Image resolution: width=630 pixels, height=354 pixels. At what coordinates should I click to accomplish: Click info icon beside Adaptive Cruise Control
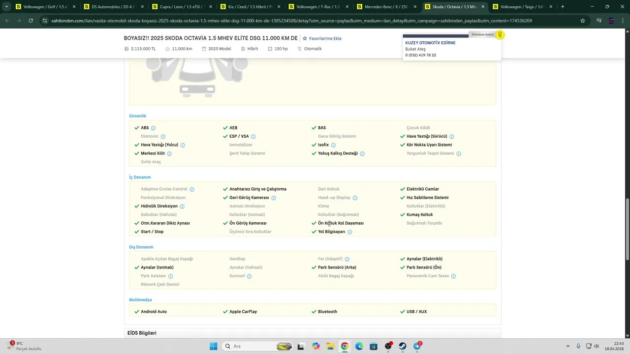tap(192, 189)
